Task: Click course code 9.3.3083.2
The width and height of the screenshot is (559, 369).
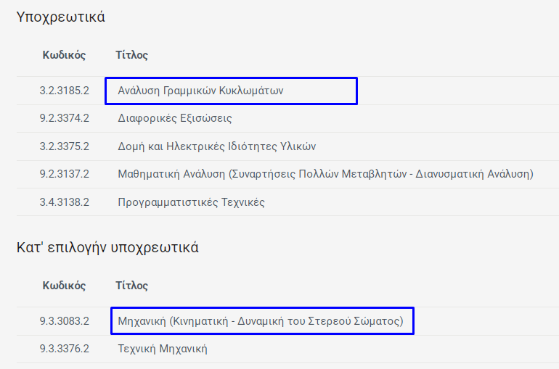Action: pos(65,320)
